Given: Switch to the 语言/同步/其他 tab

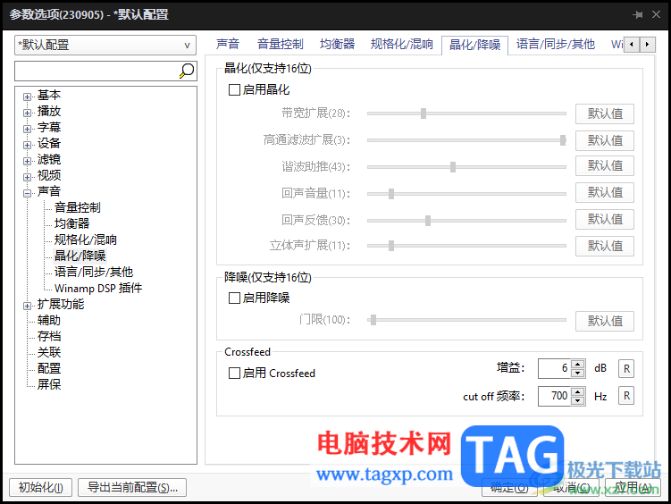Looking at the screenshot, I should pos(555,44).
